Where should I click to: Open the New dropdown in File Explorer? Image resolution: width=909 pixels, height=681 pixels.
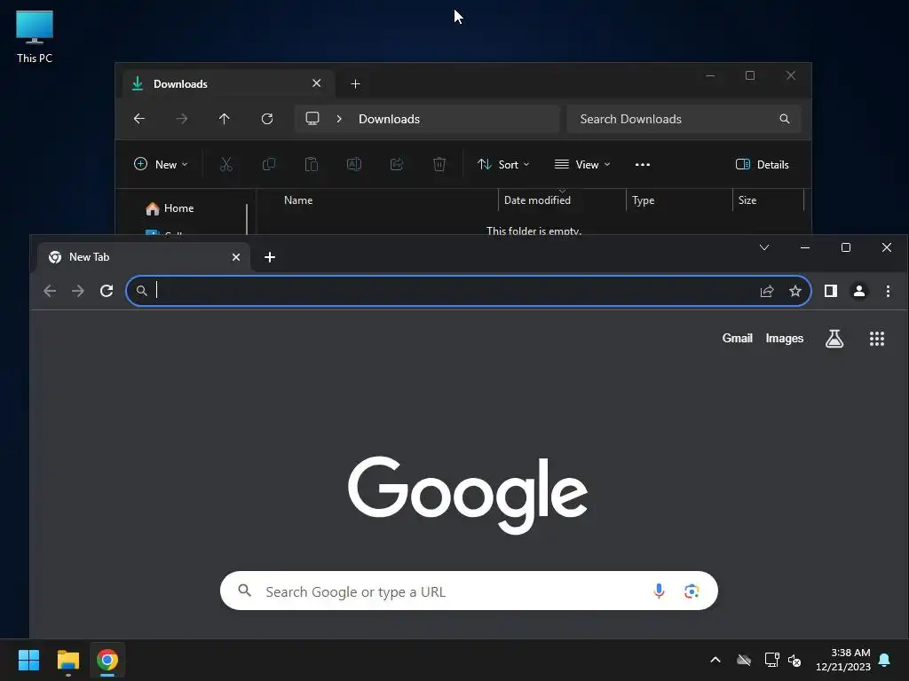pos(161,164)
